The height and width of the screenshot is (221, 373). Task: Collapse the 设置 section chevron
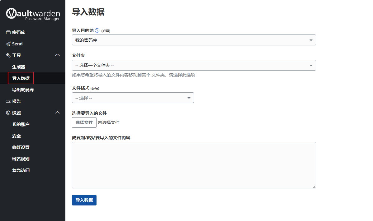(57, 113)
